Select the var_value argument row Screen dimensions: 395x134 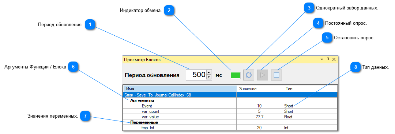[x=230, y=117]
